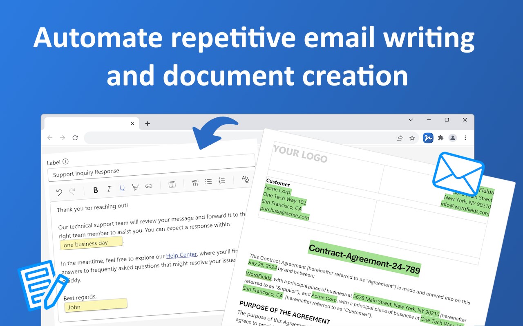Click the ABC 123 field icon
This screenshot has height=326, width=523.
[195, 183]
